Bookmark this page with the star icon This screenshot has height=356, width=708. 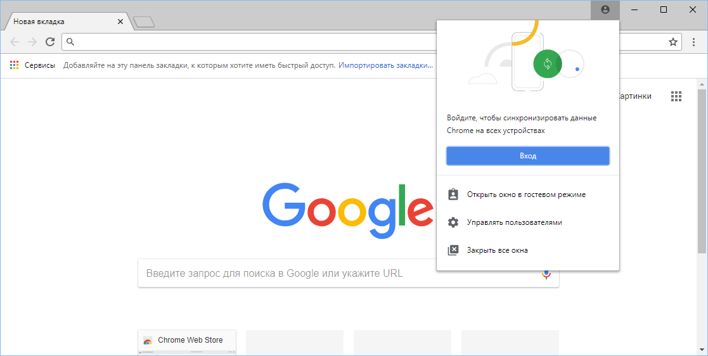click(673, 42)
